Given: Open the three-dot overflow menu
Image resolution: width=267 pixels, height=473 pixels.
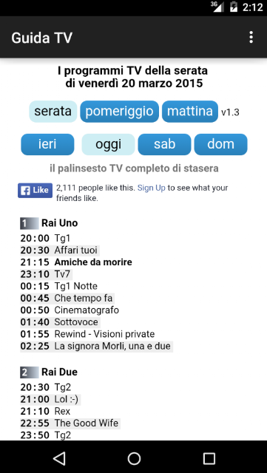Looking at the screenshot, I should click(x=251, y=38).
